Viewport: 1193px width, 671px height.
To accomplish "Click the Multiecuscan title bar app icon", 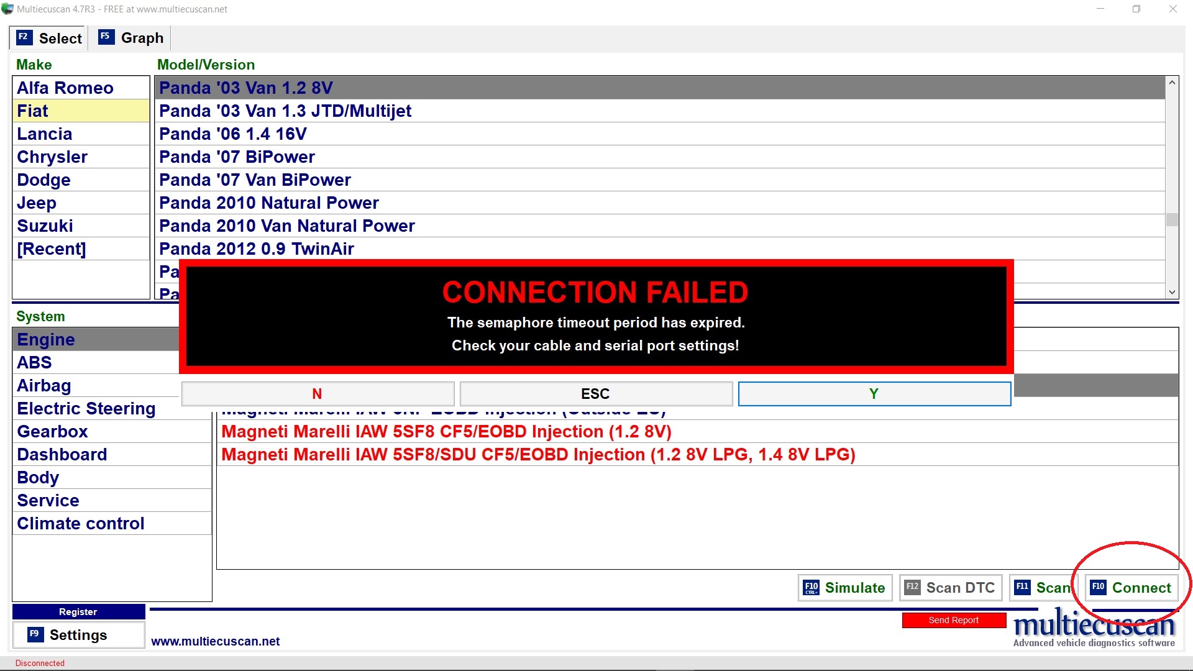I will pyautogui.click(x=7, y=9).
